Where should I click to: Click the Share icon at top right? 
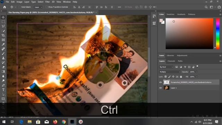(219, 7)
